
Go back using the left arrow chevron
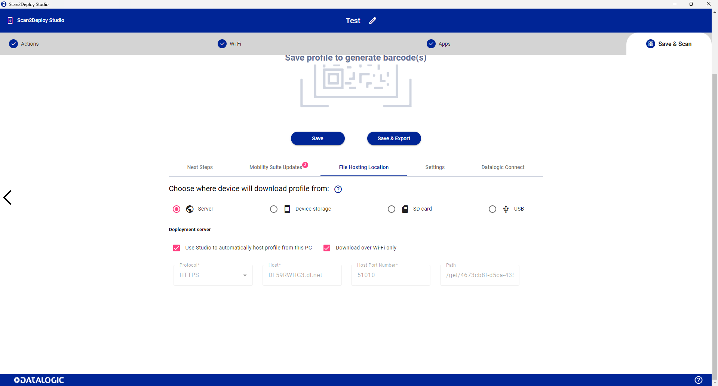pos(7,197)
